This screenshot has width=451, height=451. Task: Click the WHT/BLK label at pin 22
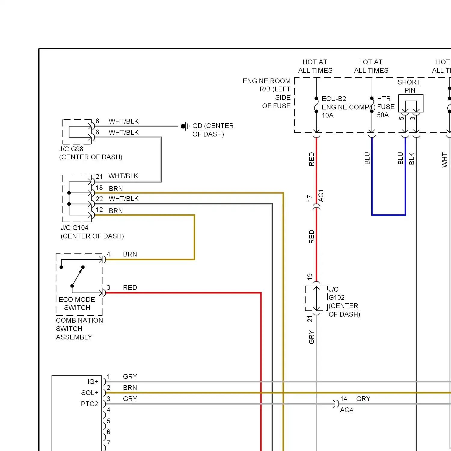pyautogui.click(x=124, y=198)
